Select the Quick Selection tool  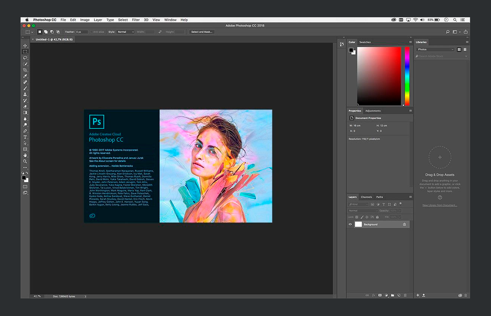25,64
